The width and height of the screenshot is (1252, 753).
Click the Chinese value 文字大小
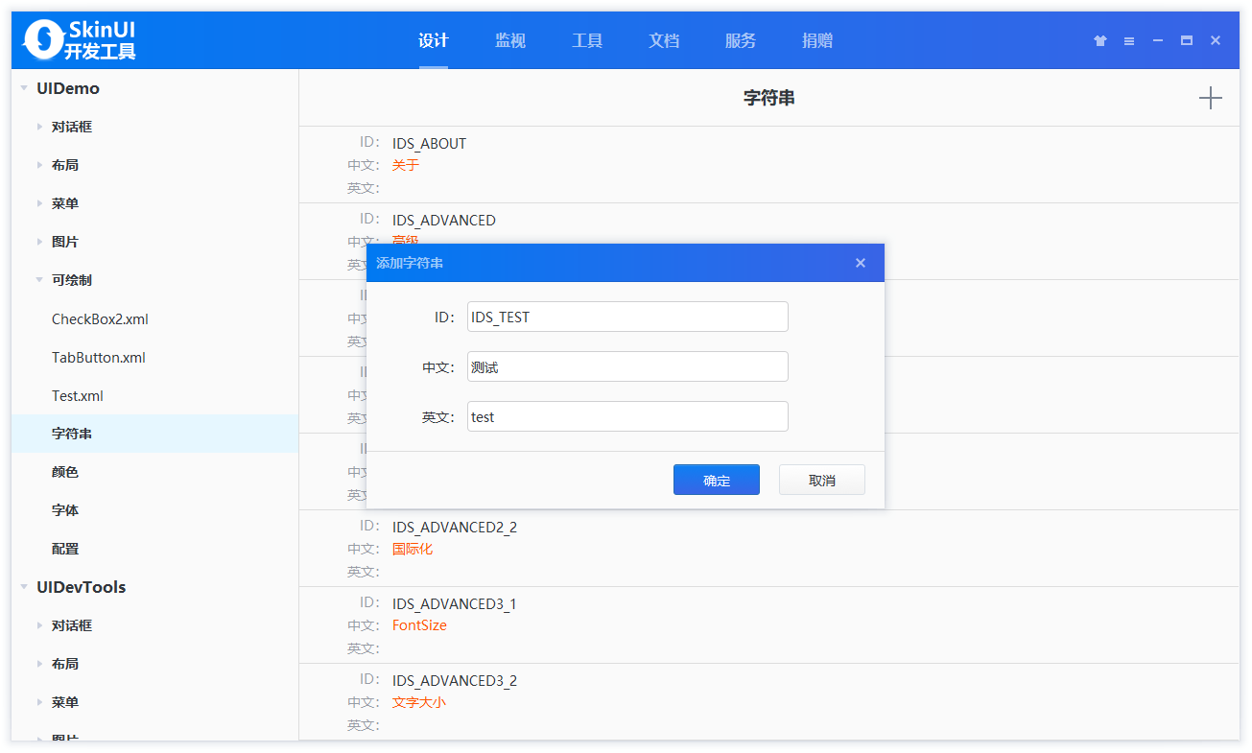(x=419, y=702)
